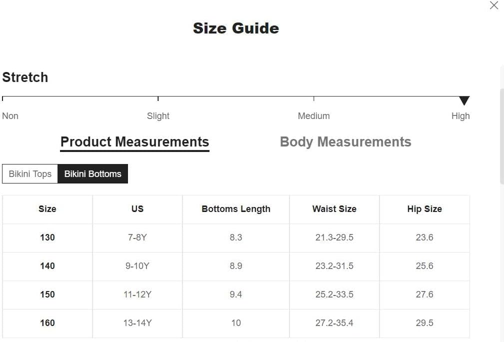Select the size 140 row
The width and height of the screenshot is (504, 342).
[x=236, y=266]
